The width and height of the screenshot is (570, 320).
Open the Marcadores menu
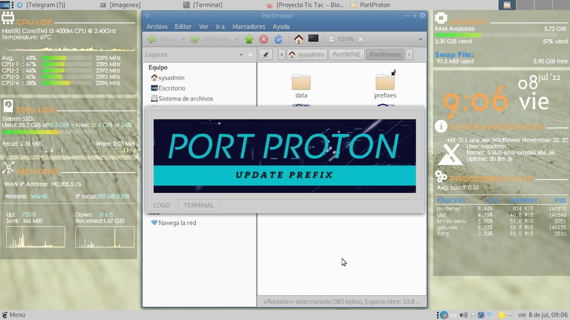tap(249, 27)
